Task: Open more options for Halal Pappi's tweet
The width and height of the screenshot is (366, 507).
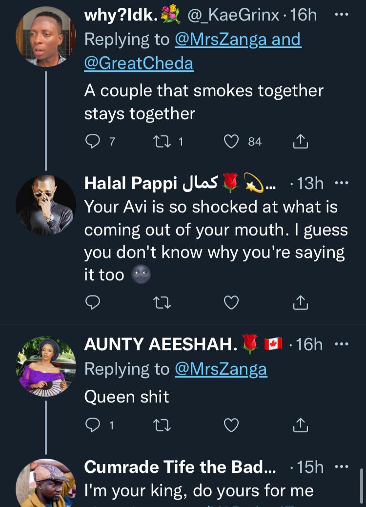Action: click(x=341, y=183)
